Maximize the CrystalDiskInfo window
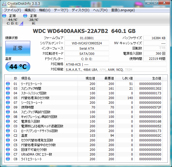 coord(155,3)
